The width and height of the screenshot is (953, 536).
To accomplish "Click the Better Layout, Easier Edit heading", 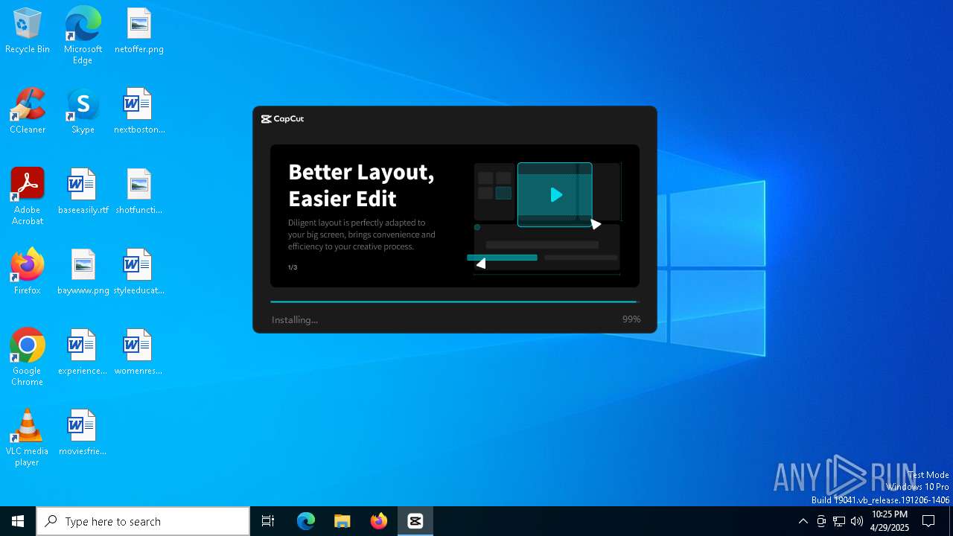I will pyautogui.click(x=361, y=185).
